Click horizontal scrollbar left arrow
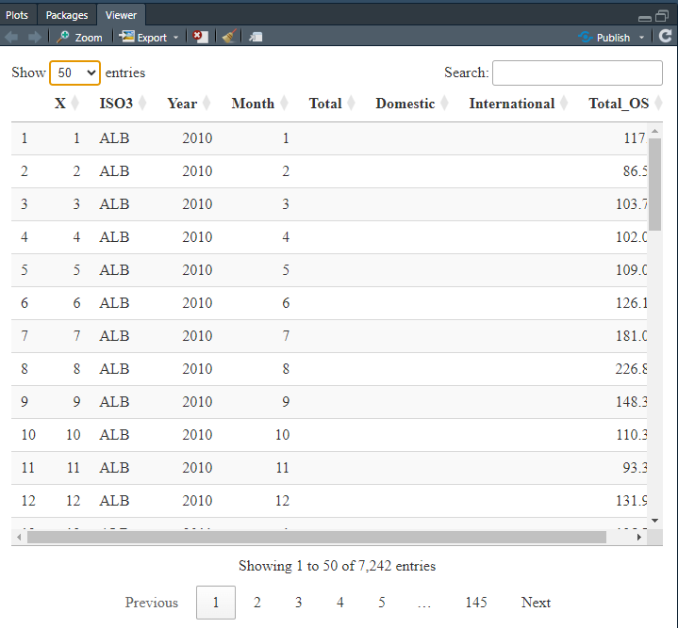The image size is (678, 628). click(19, 538)
